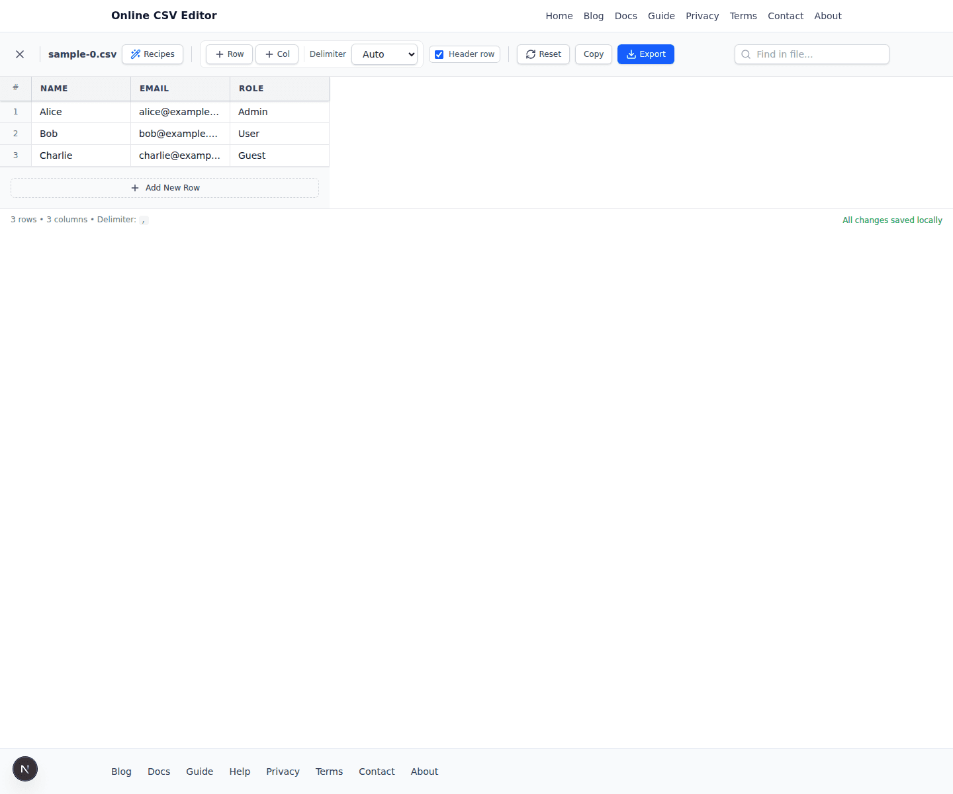Open Docs from the navigation bar
This screenshot has height=794, width=953.
625,16
